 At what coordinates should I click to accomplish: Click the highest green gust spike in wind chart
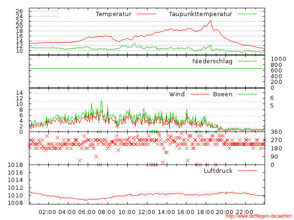[x=102, y=101]
